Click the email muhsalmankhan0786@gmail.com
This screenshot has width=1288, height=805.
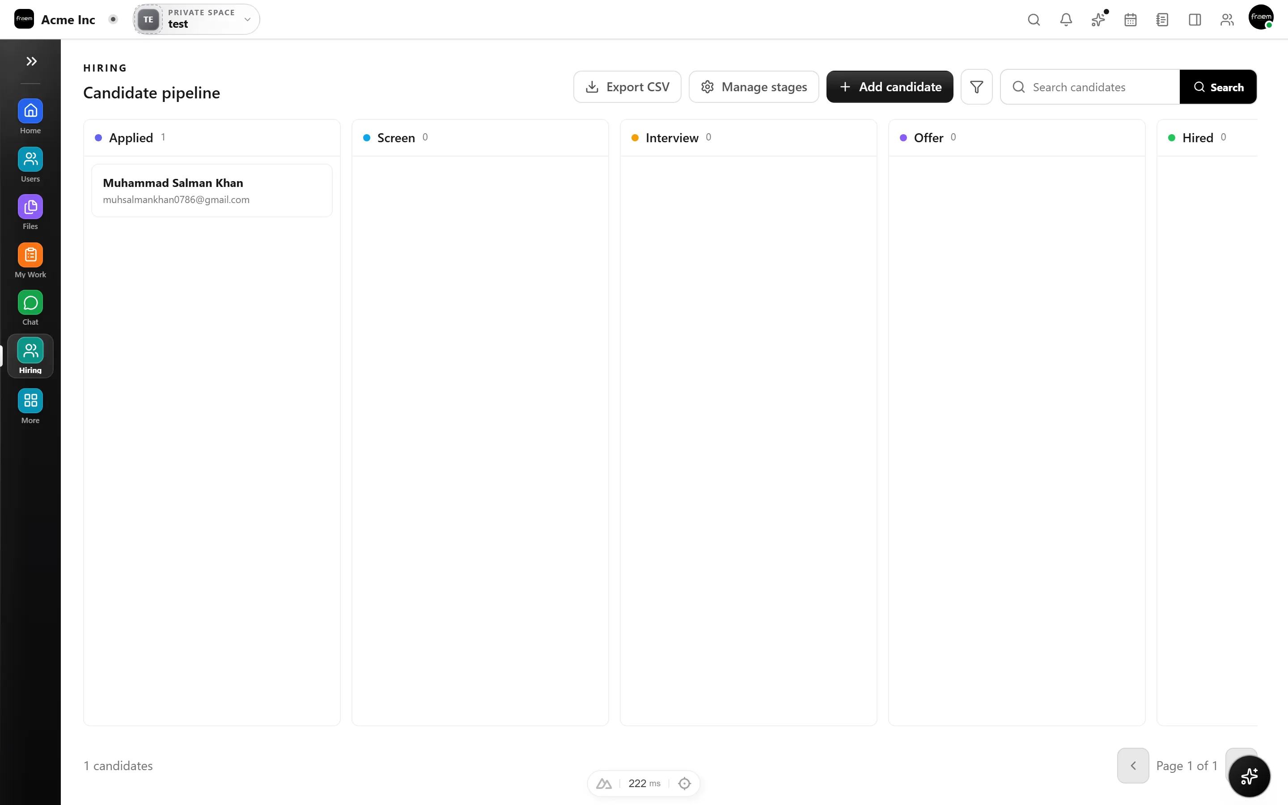pos(176,199)
